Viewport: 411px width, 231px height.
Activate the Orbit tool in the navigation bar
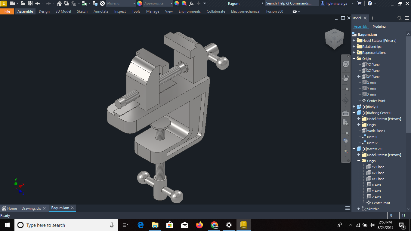346,100
